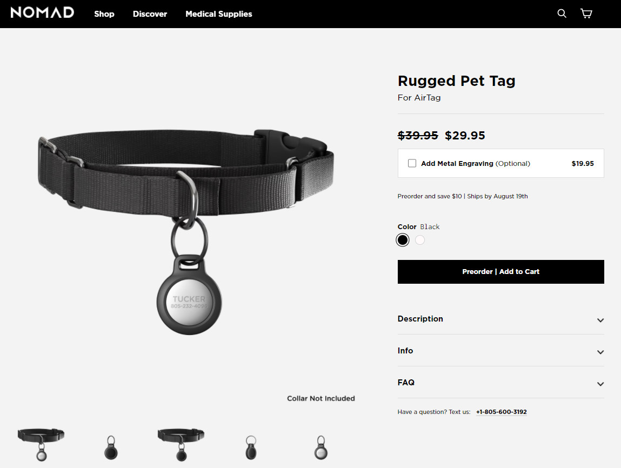Click Preorder | Add to Cart button
Screen dimensions: 621x468
[500, 272]
